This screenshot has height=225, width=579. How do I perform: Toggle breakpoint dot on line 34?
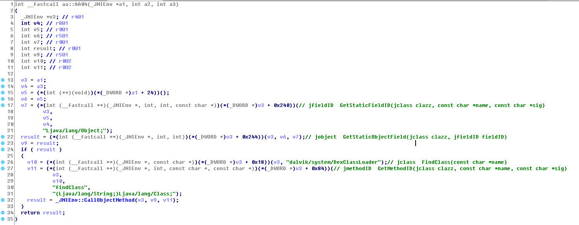(3, 213)
